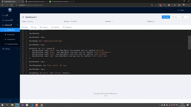The width and height of the screenshot is (191, 107).
Task: Switch to the Log tab
Action: pyautogui.click(x=34, y=27)
